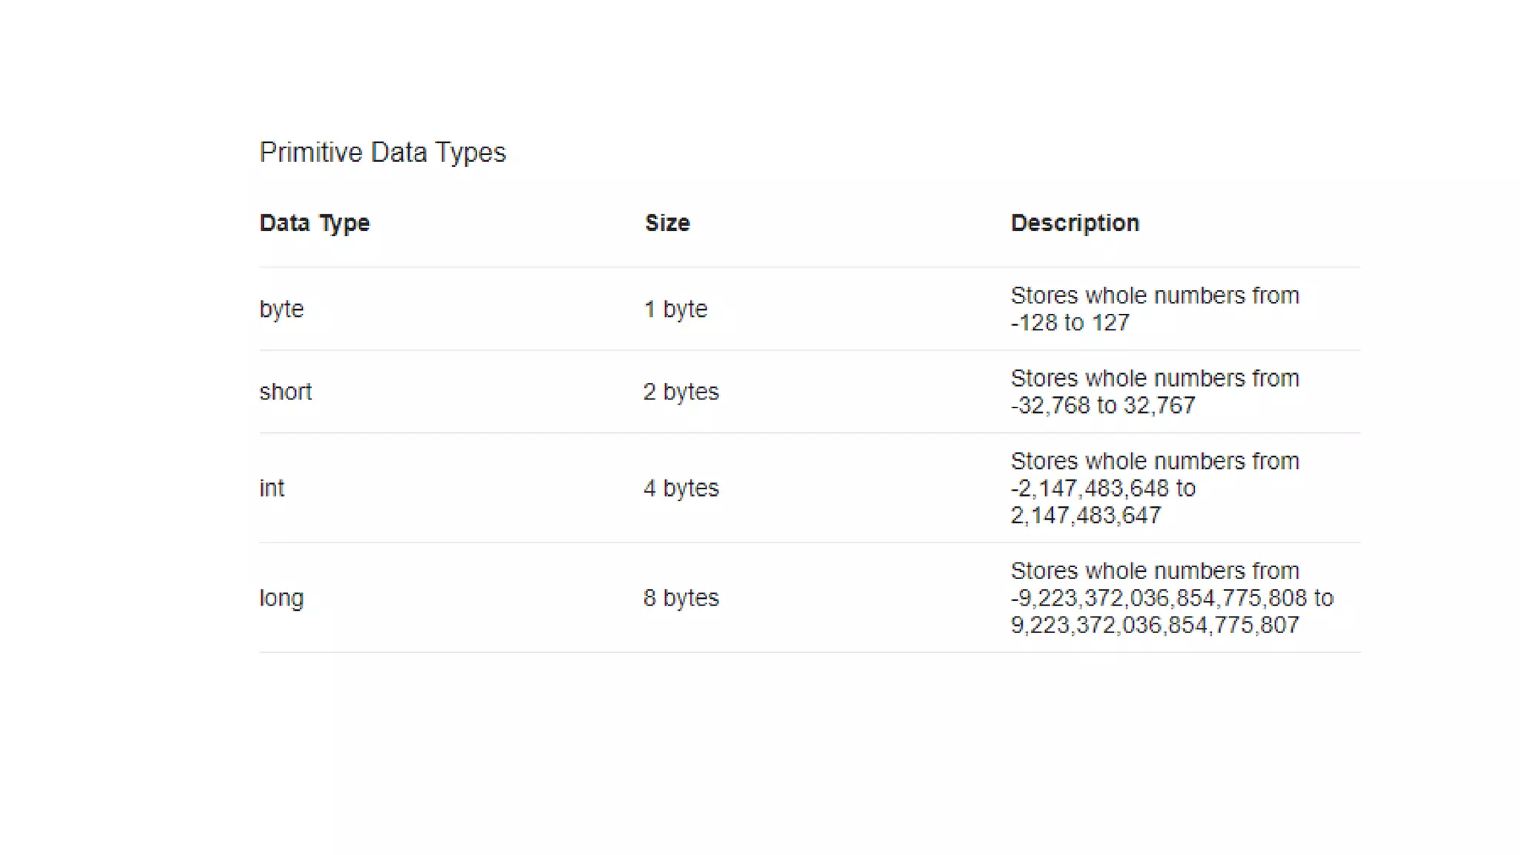Click the Size column header
This screenshot has height=855, width=1520.
tap(666, 223)
